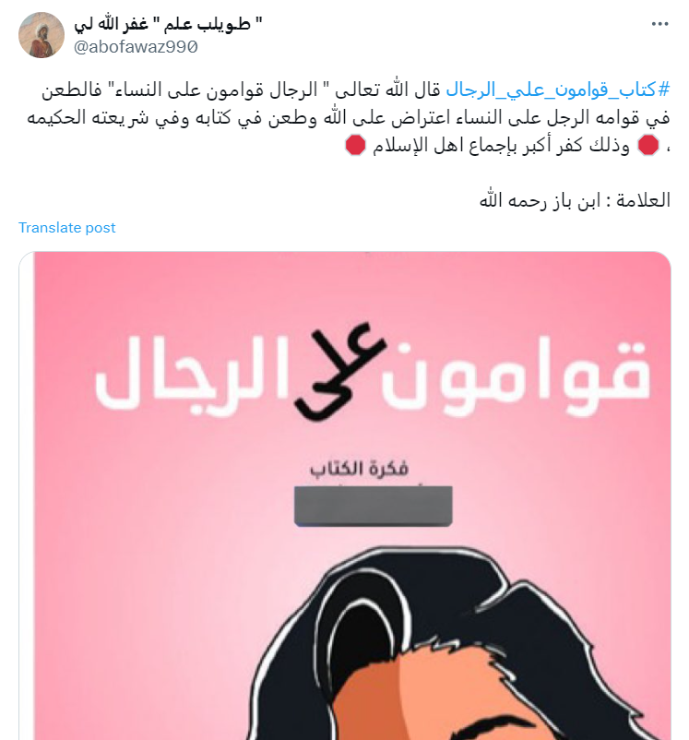The height and width of the screenshot is (740, 689).
Task: Click the second line starting في قوامه الرجل
Action: click(x=349, y=117)
